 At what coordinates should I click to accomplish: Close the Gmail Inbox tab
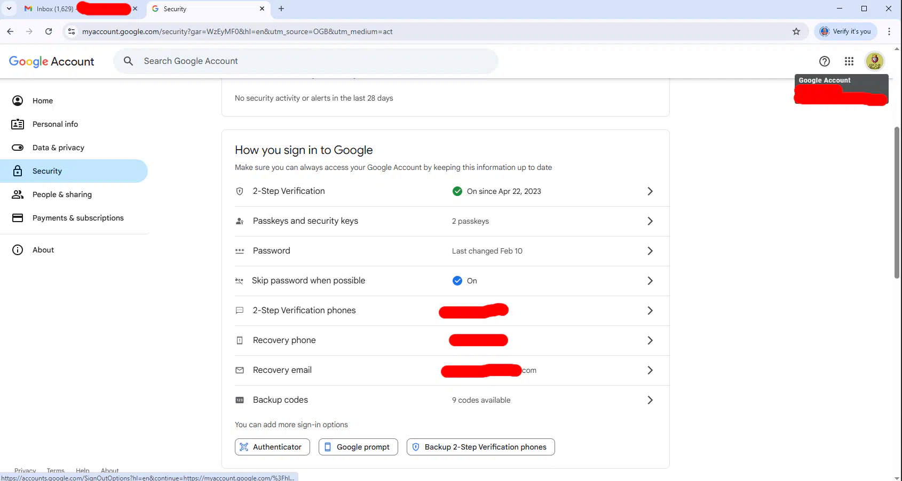click(x=135, y=9)
